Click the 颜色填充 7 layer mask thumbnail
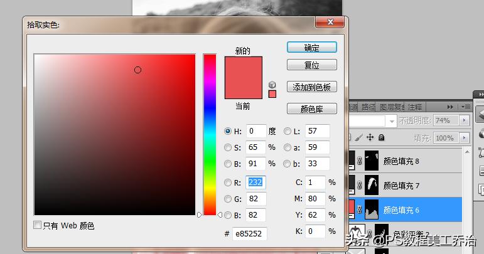The width and height of the screenshot is (484, 254). coord(372,185)
